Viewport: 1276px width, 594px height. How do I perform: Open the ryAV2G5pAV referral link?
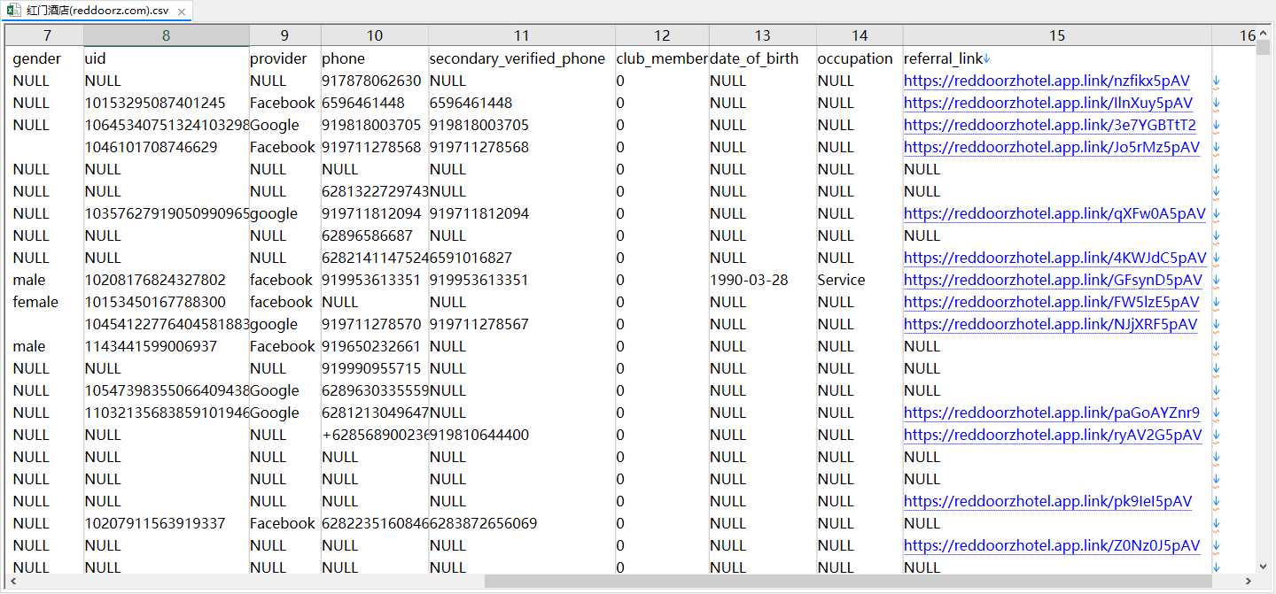tap(1053, 435)
